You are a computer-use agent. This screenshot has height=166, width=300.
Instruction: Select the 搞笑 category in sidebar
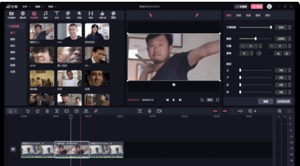[13, 39]
